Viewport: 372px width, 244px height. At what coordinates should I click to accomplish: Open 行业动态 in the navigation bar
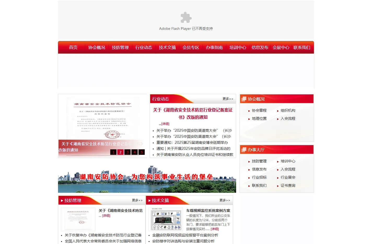tap(144, 47)
